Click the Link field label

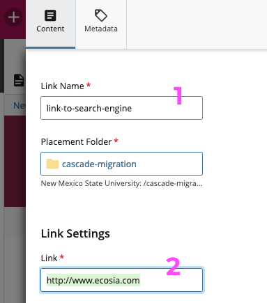[x=49, y=258]
